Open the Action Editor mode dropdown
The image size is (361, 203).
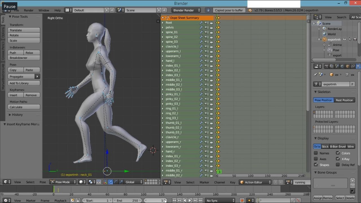(255, 182)
